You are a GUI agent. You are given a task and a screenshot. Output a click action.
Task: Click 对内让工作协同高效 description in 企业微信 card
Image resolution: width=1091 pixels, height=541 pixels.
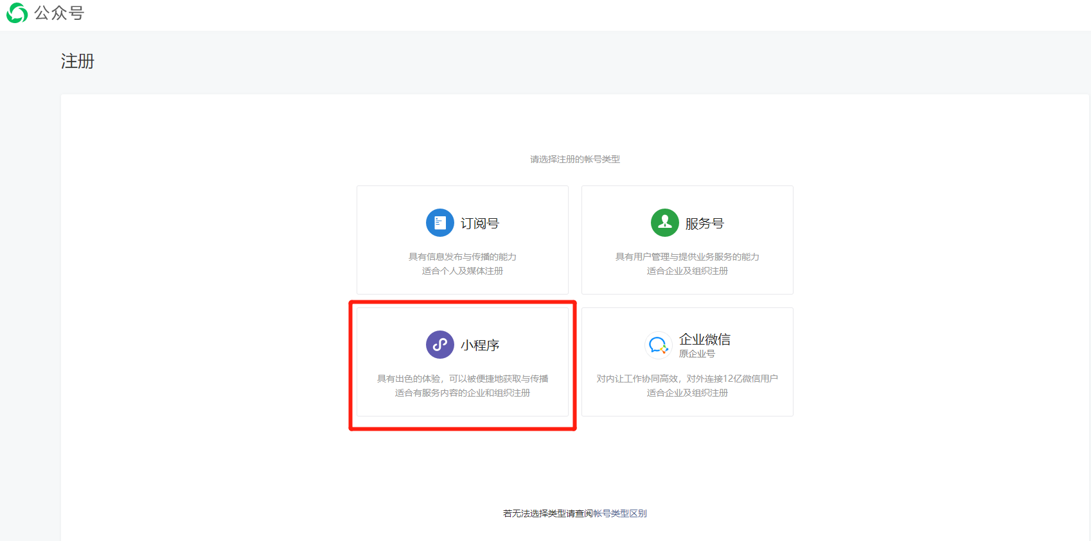click(687, 379)
